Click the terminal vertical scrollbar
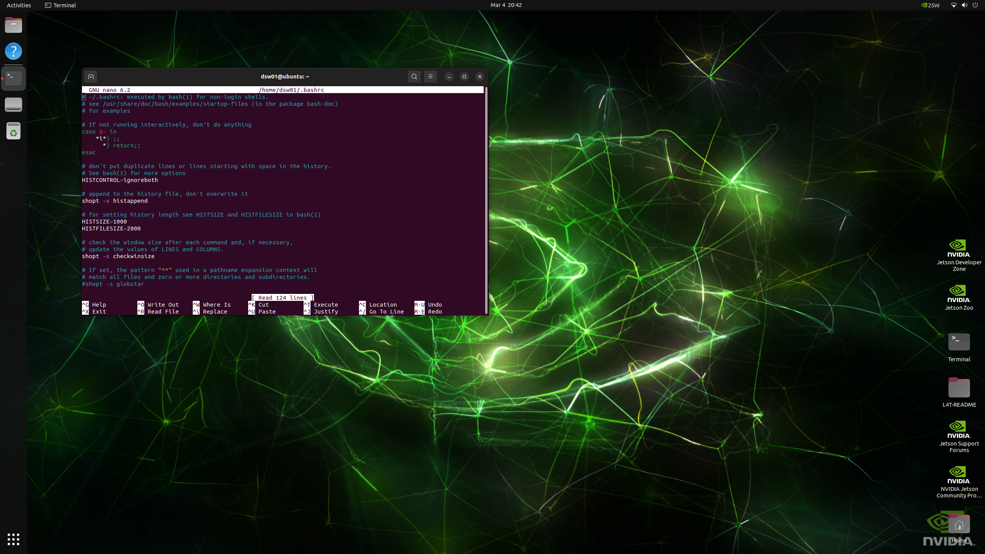 click(486, 200)
